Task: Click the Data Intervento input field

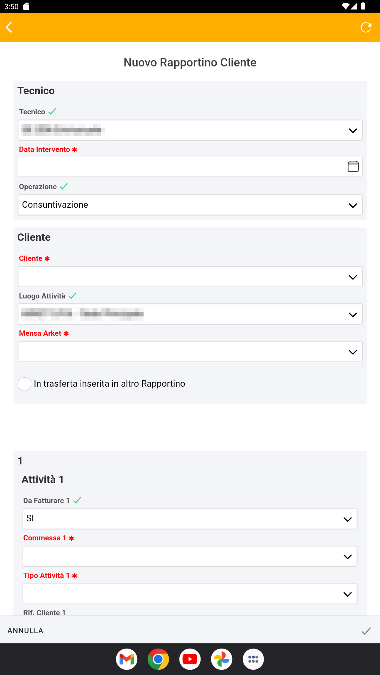Action: click(179, 167)
